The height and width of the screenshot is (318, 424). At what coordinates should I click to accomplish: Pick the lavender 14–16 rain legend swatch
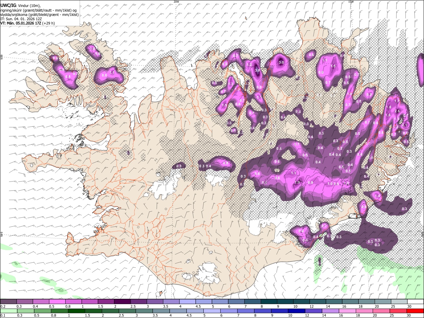330,311
